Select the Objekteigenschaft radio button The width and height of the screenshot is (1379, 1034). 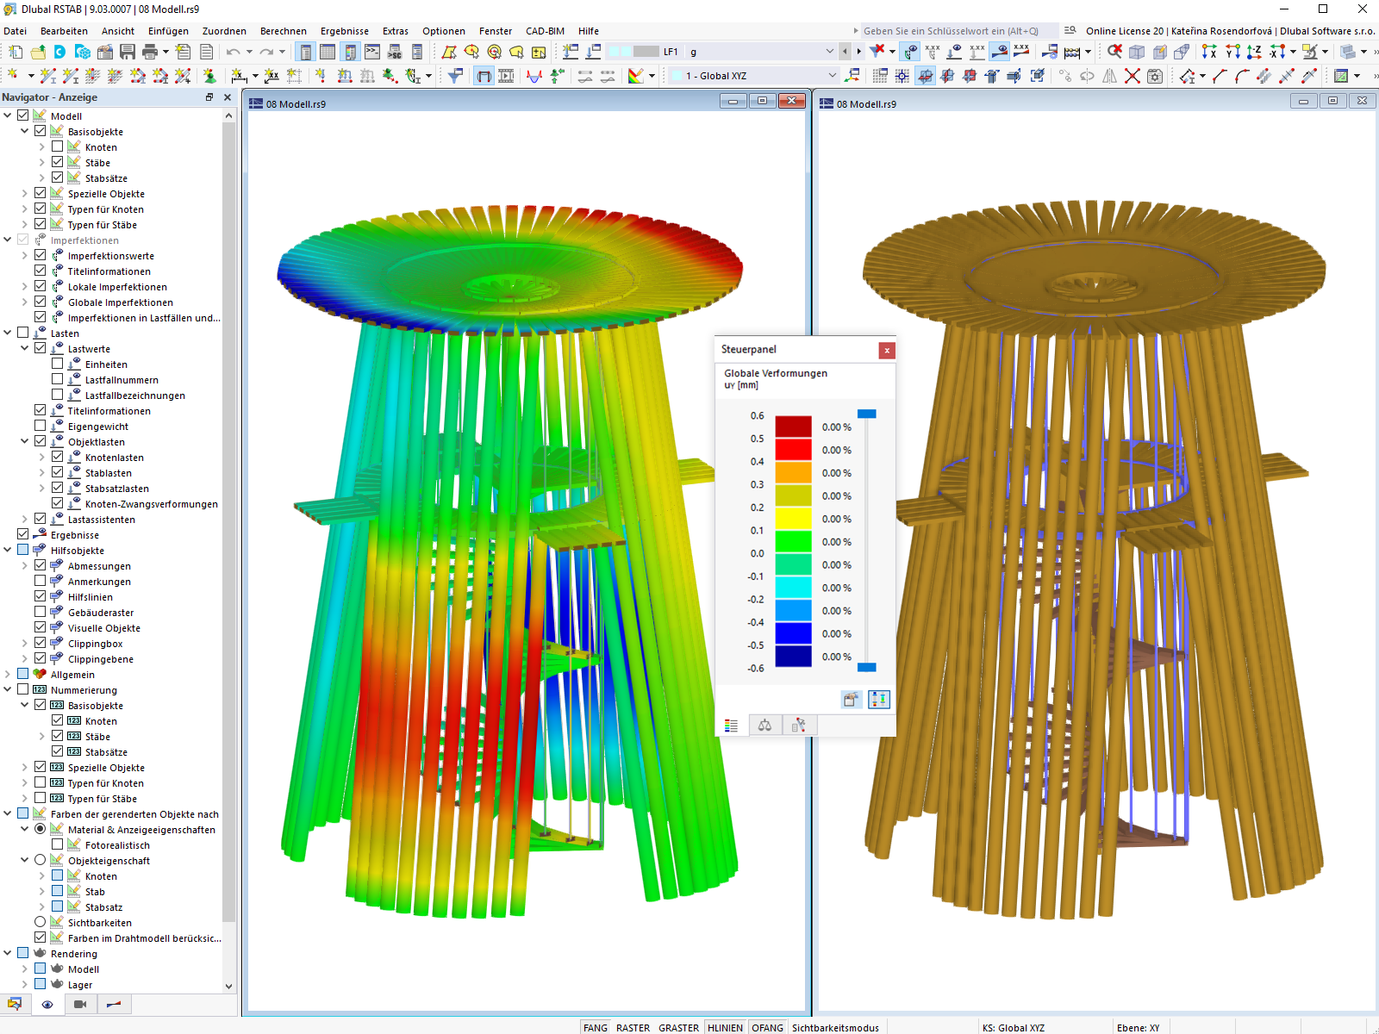[41, 860]
